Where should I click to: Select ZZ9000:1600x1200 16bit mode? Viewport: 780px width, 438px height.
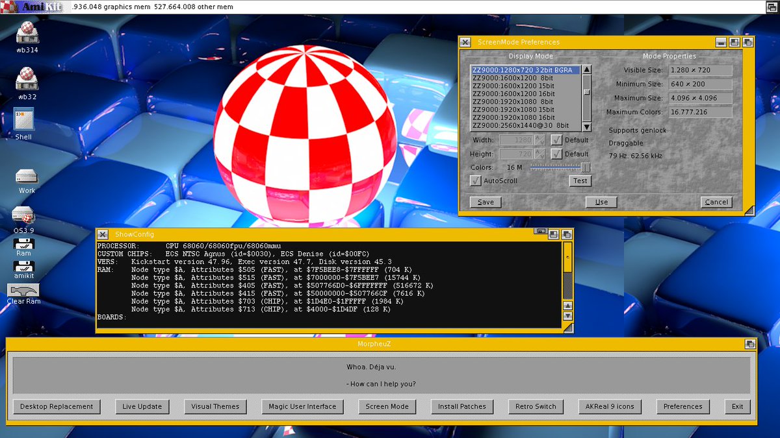525,93
